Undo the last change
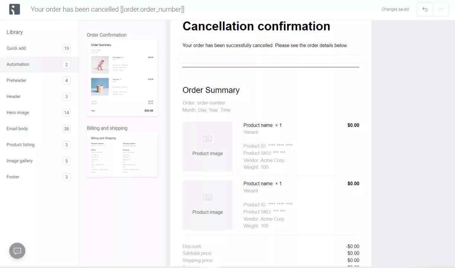The width and height of the screenshot is (455, 268). point(424,9)
